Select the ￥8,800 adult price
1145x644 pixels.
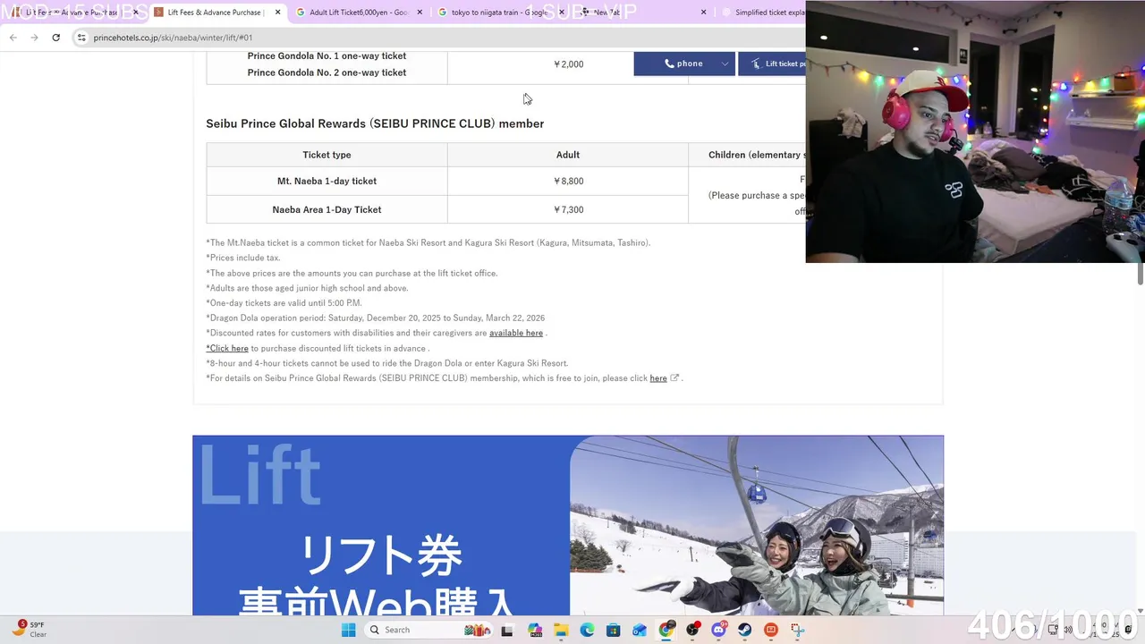(x=568, y=181)
